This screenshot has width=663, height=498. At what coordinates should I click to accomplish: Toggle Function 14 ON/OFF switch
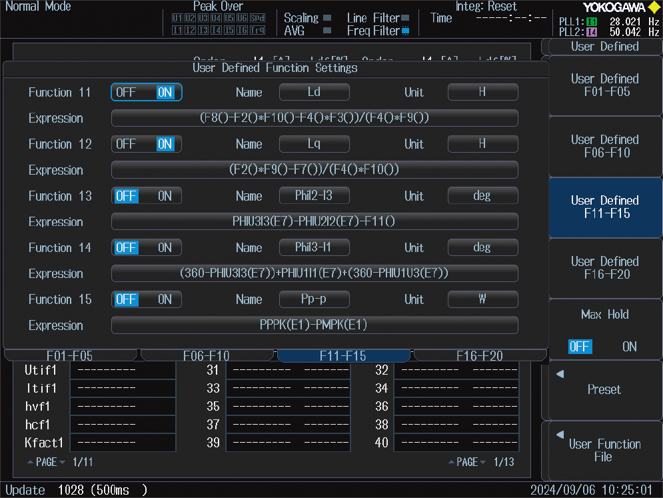[147, 247]
